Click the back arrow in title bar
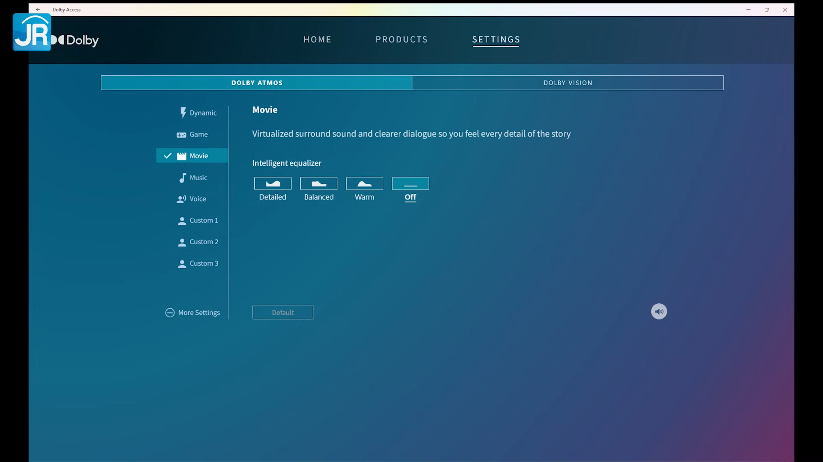Image resolution: width=823 pixels, height=462 pixels. click(38, 9)
